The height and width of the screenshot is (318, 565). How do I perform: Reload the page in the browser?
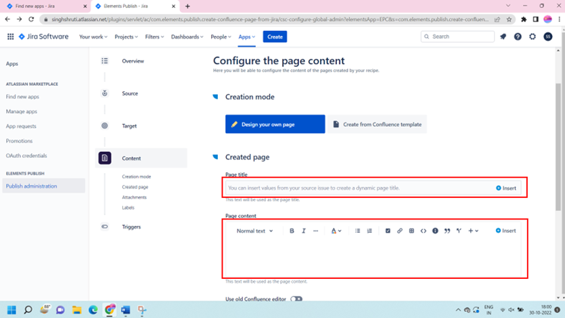pos(31,20)
